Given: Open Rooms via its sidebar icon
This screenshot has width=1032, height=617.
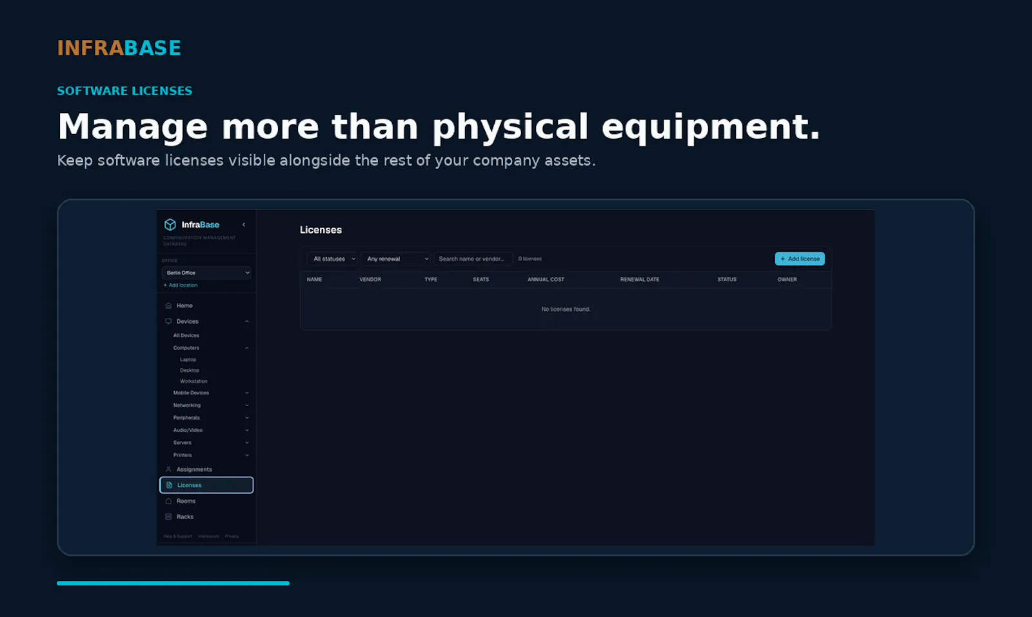Looking at the screenshot, I should pyautogui.click(x=168, y=501).
